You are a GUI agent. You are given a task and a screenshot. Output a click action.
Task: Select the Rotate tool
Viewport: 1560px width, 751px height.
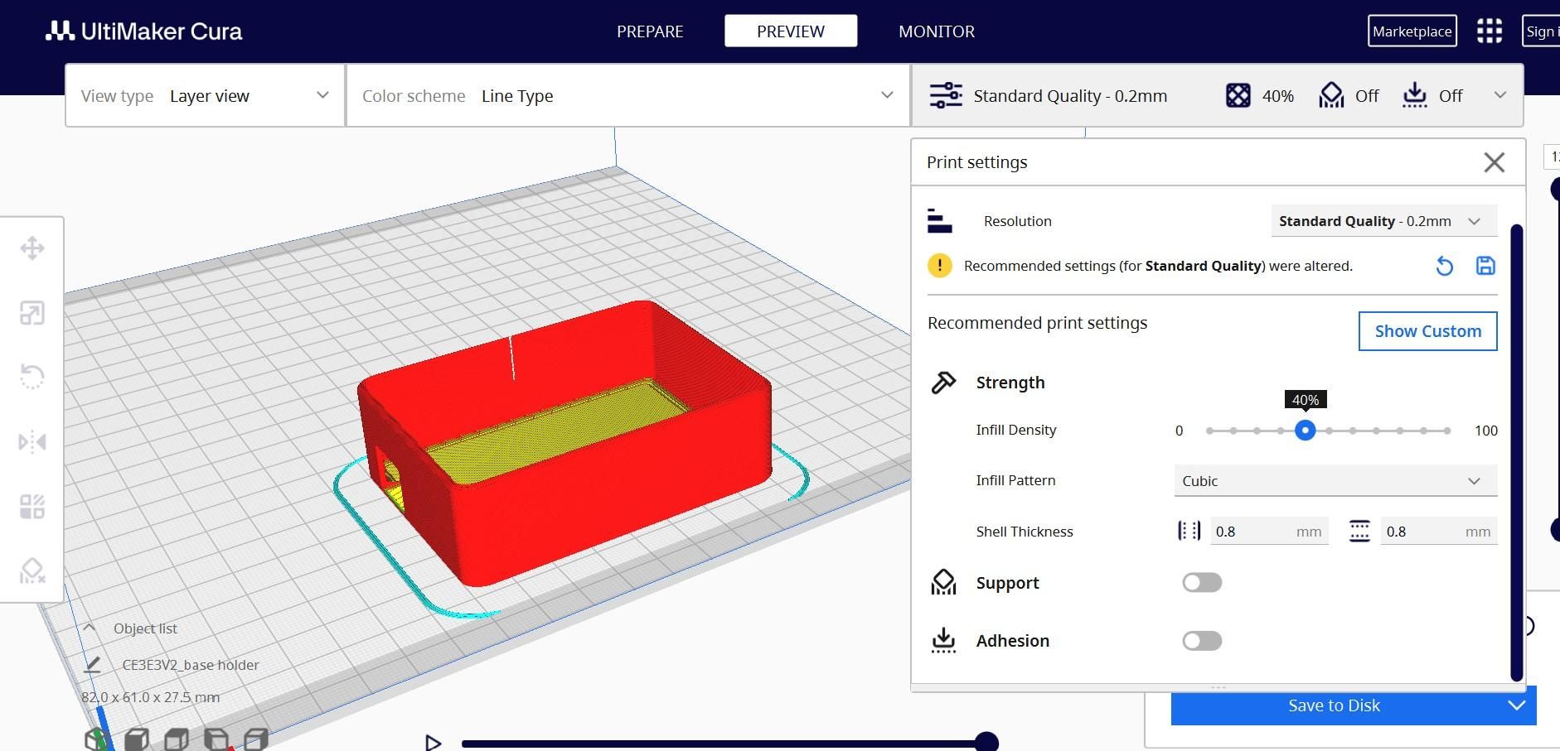click(31, 377)
